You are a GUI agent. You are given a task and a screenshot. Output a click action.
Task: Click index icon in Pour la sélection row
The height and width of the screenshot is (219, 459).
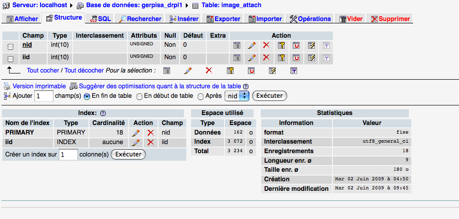(272, 71)
